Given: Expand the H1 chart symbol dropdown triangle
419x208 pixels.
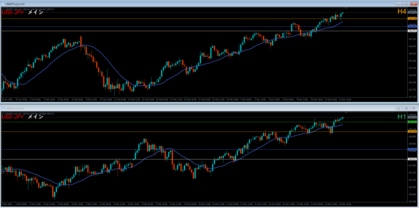Looking at the screenshot, I should pos(3,113).
